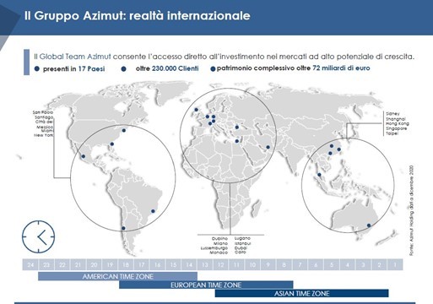Click the Dublin dot in Europe
This screenshot has height=304, width=433.
(x=196, y=110)
